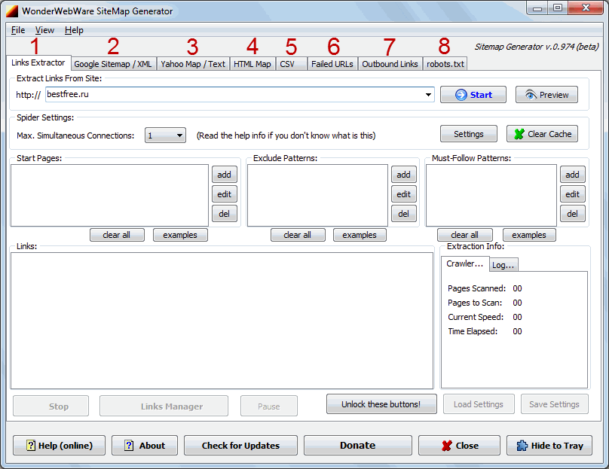Click inside the site URL input field
The image size is (609, 469).
coord(234,95)
